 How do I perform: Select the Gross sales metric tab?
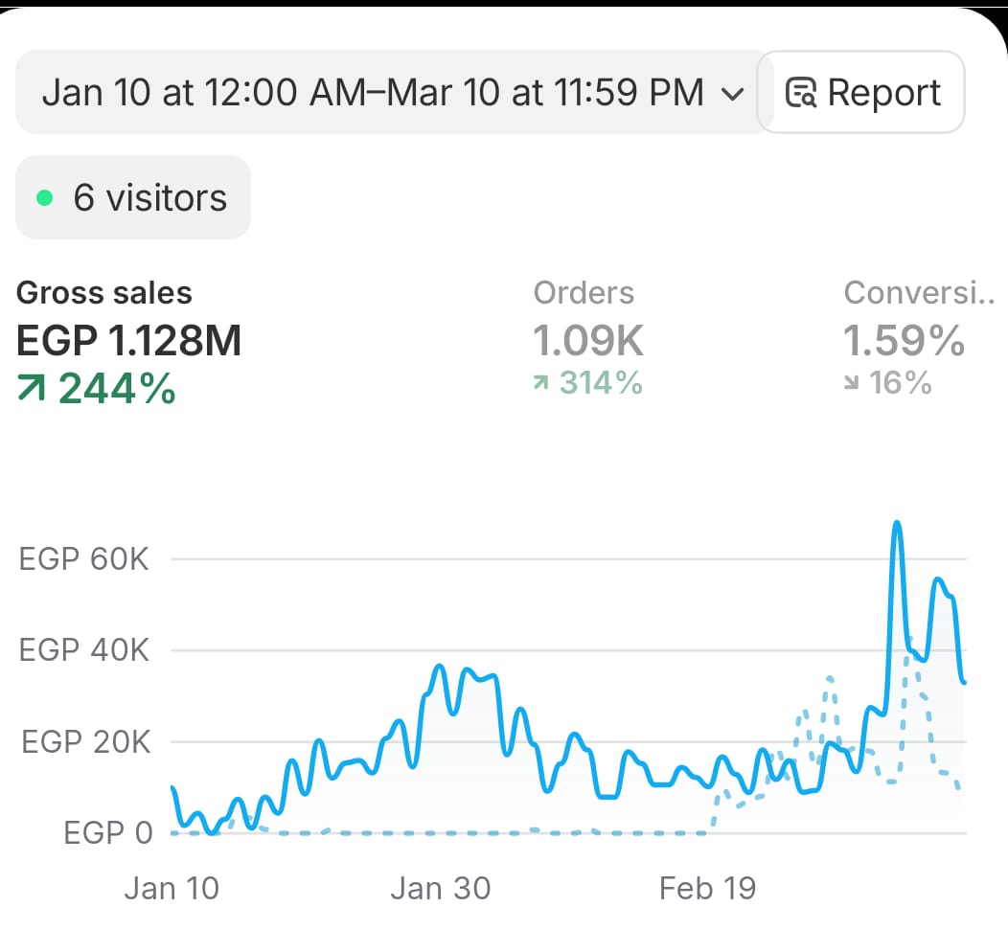point(104,293)
